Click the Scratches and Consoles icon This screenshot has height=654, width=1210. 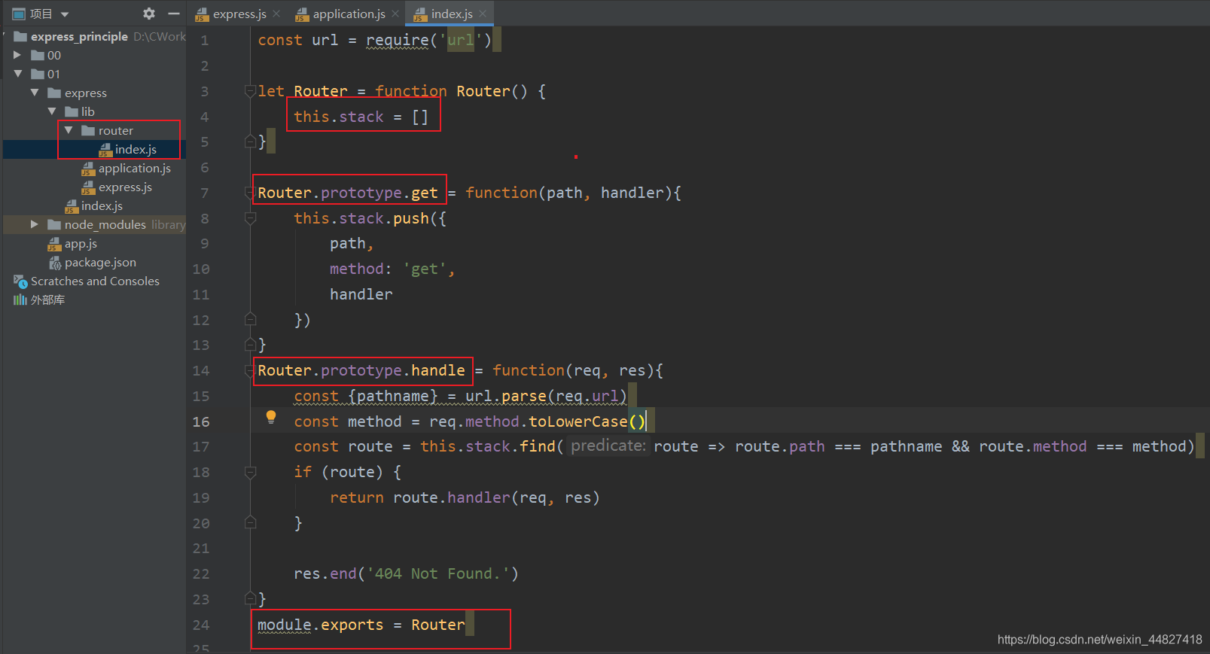coord(20,281)
